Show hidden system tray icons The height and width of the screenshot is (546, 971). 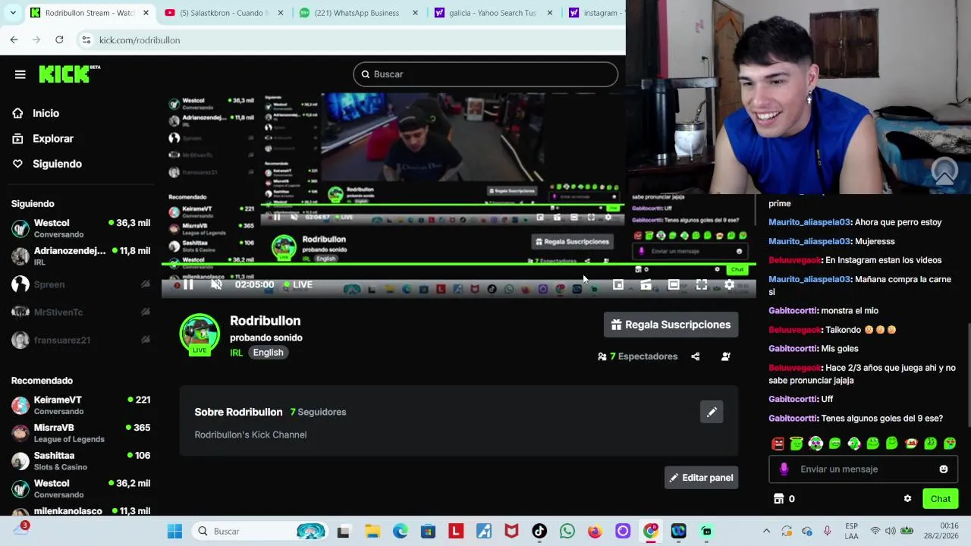coord(766,532)
